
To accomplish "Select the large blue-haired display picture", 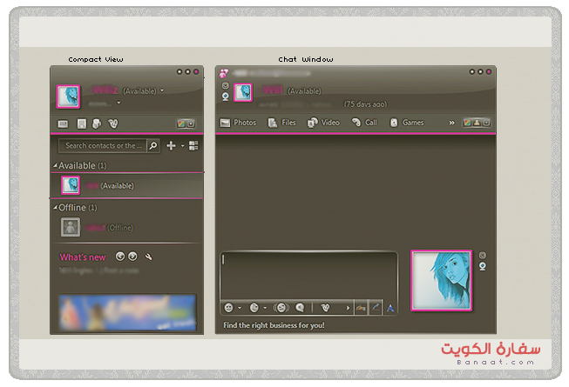I will (441, 280).
